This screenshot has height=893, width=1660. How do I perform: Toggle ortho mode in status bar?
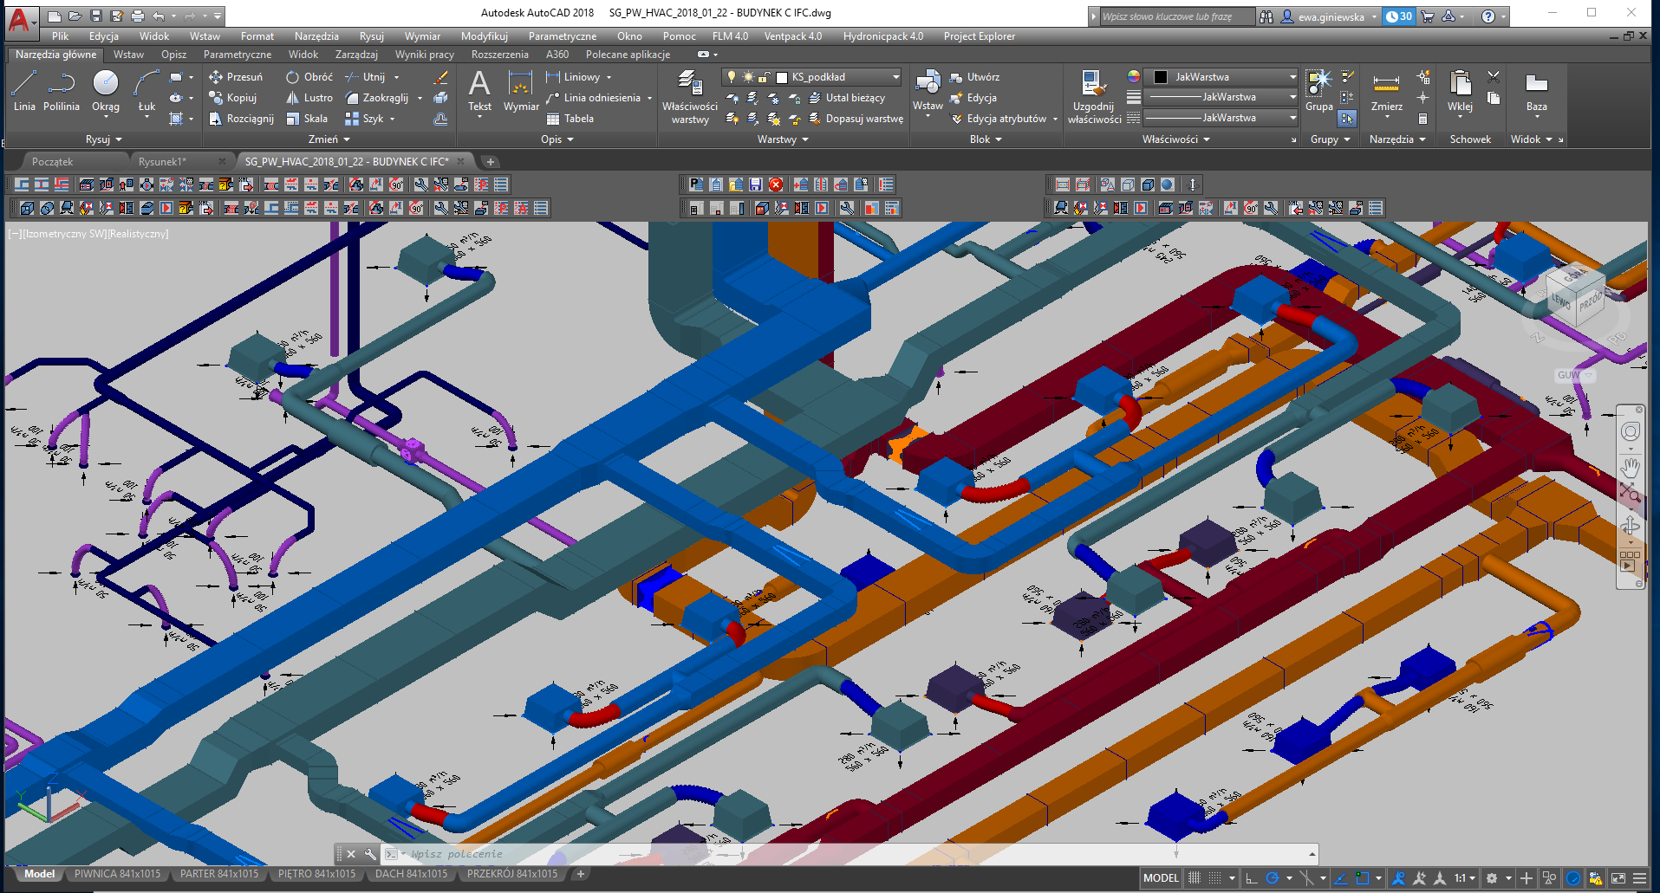(x=1251, y=877)
